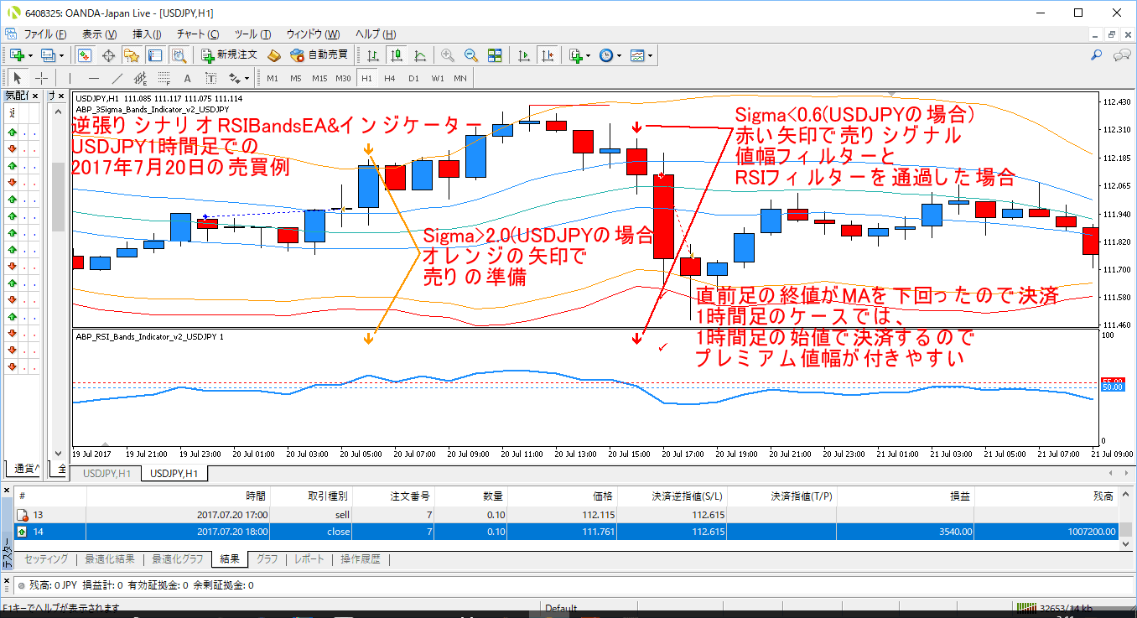1137x618 pixels.
Task: Expand the Indicators dropdown arrow
Action: pos(589,55)
